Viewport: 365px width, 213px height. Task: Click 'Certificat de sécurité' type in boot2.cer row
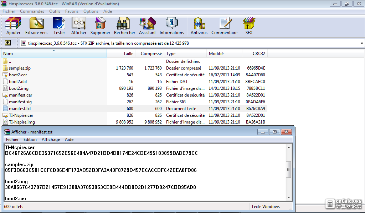point(185,75)
